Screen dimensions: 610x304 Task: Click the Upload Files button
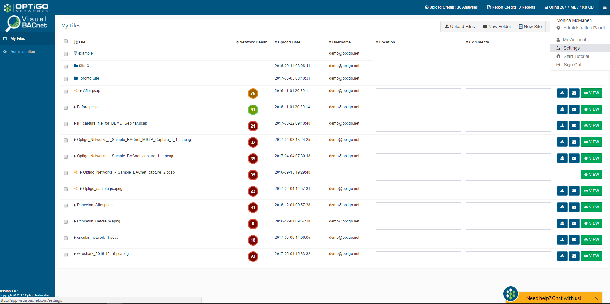pyautogui.click(x=460, y=26)
